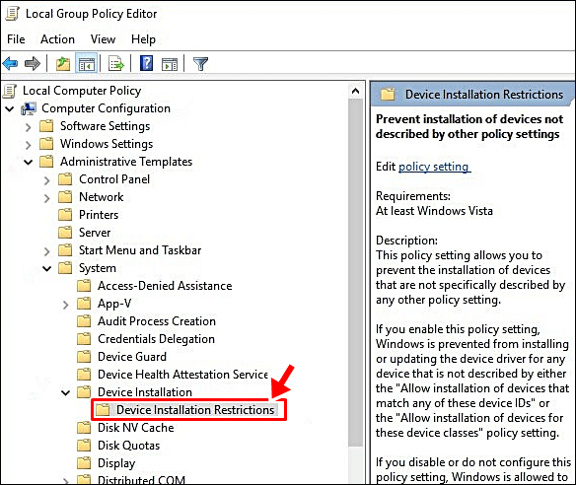The height and width of the screenshot is (485, 576).
Task: Go up one level with folder-arrow icon
Action: (x=63, y=64)
